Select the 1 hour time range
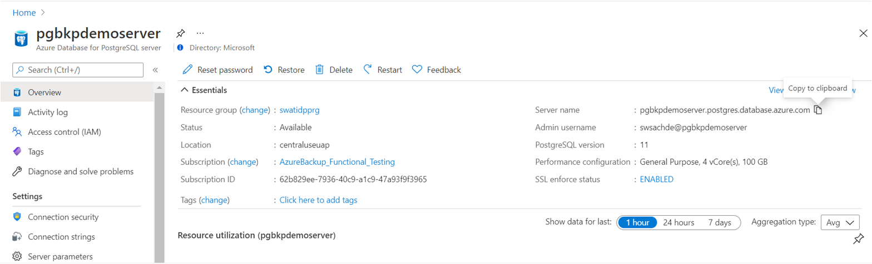 pos(637,222)
